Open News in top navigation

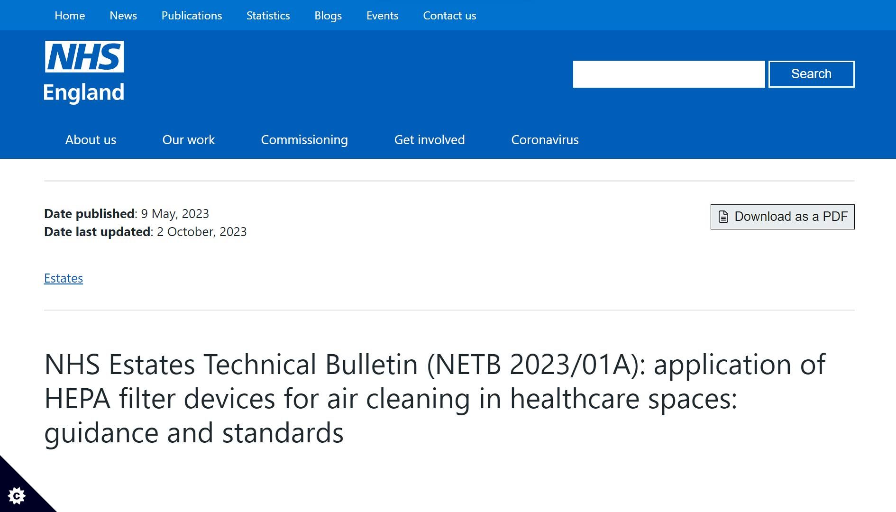[x=123, y=16]
